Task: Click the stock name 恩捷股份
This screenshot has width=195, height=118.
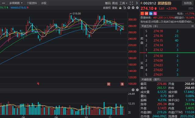Action: pos(165,3)
